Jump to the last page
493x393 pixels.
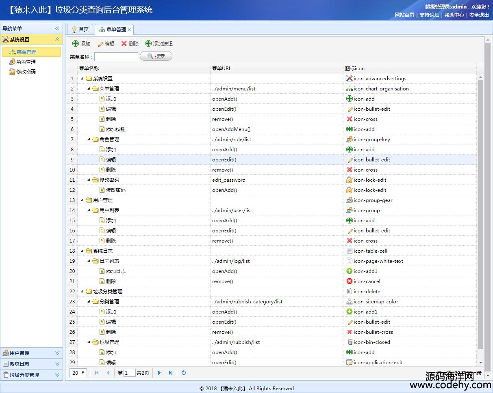click(171, 373)
